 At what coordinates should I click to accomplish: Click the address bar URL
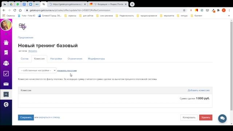pyautogui.click(x=70, y=10)
